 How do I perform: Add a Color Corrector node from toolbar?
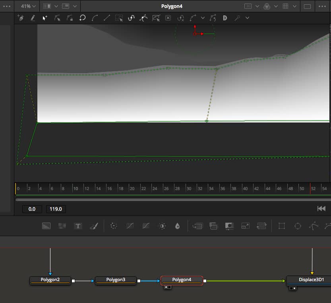(x=114, y=226)
